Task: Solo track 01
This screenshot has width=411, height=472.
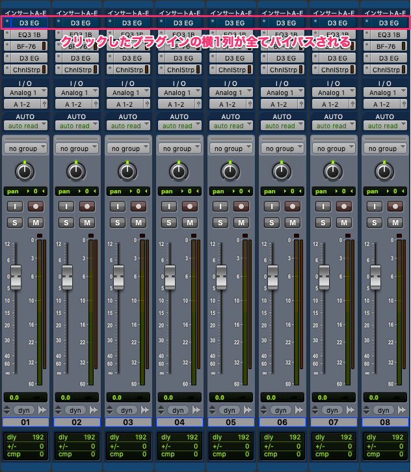Action: pyautogui.click(x=14, y=223)
